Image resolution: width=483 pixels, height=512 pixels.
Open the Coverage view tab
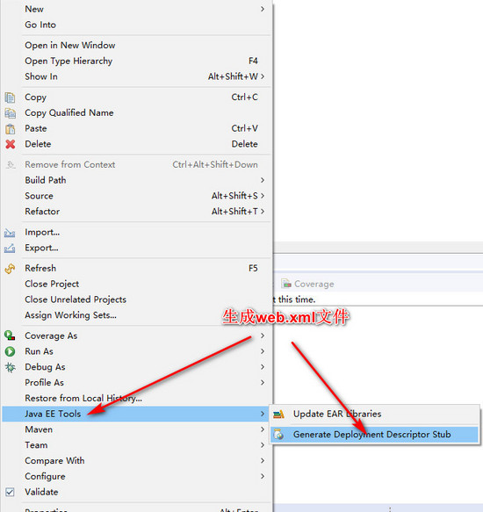coord(308,284)
